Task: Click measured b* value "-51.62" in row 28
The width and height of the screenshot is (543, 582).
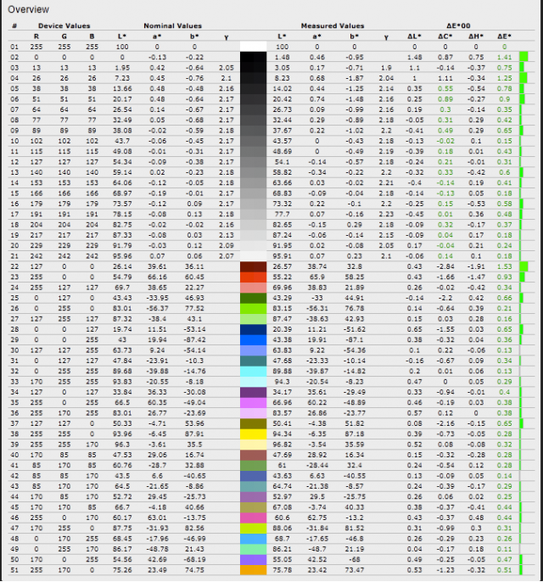Action: tap(355, 329)
